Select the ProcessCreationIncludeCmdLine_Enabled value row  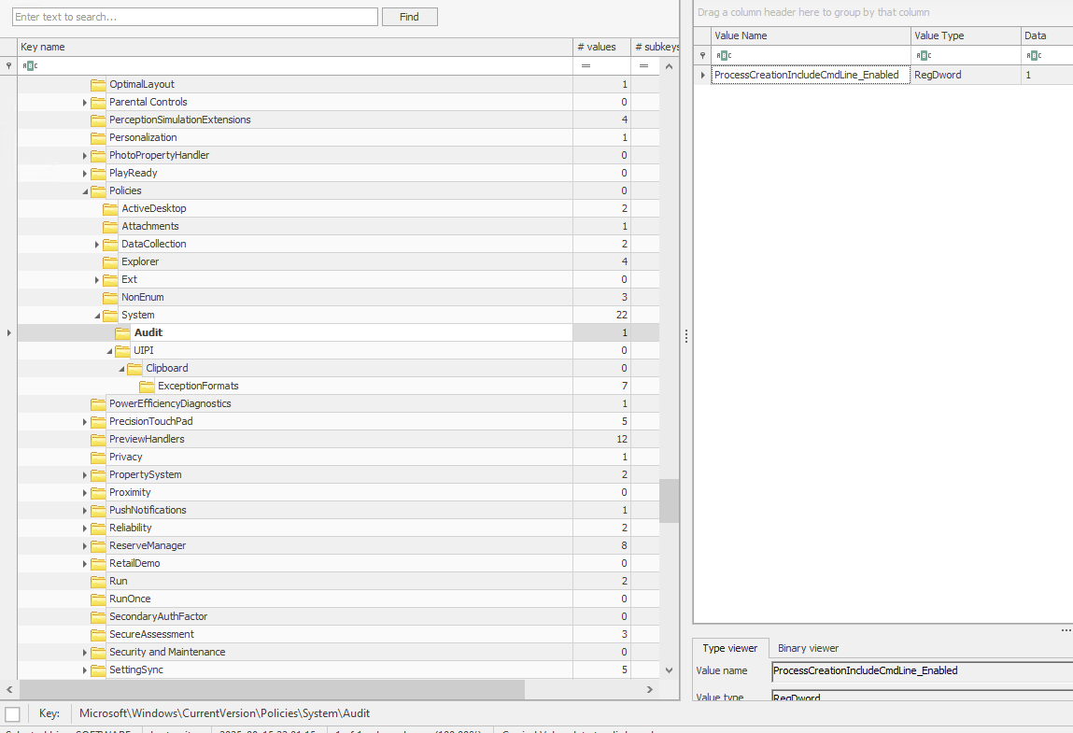[806, 75]
